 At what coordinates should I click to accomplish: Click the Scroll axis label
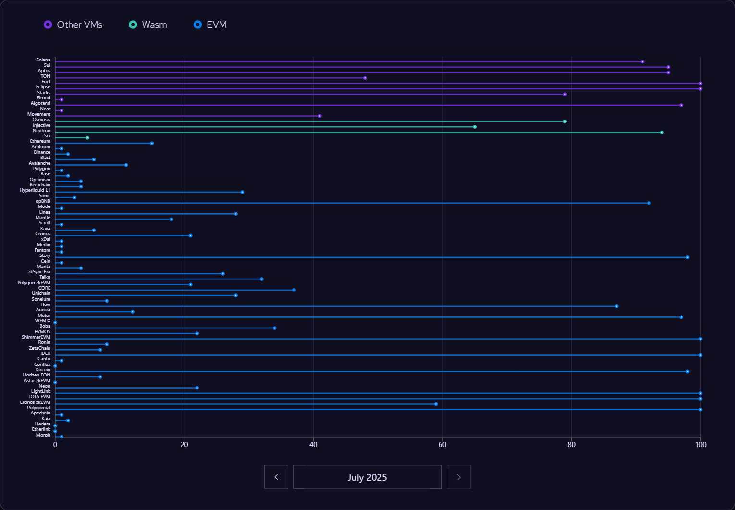tap(45, 223)
